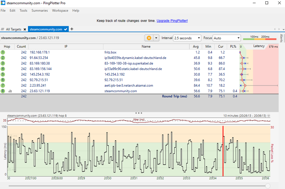Click the Jitter (ms) graph strip

pos(139,121)
